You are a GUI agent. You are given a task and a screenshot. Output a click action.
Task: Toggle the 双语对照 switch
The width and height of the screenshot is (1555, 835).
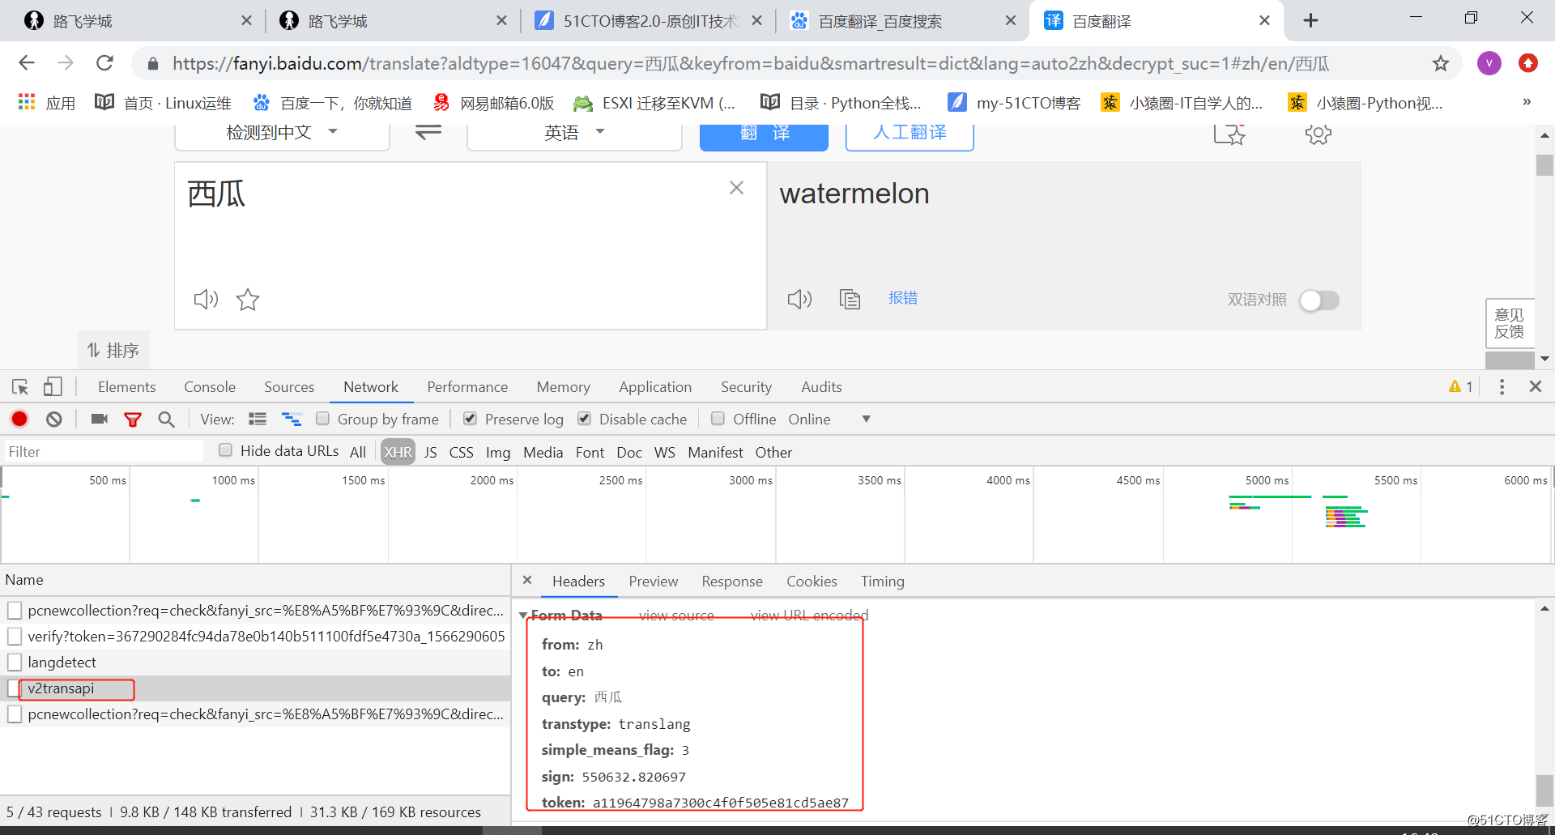(1319, 300)
